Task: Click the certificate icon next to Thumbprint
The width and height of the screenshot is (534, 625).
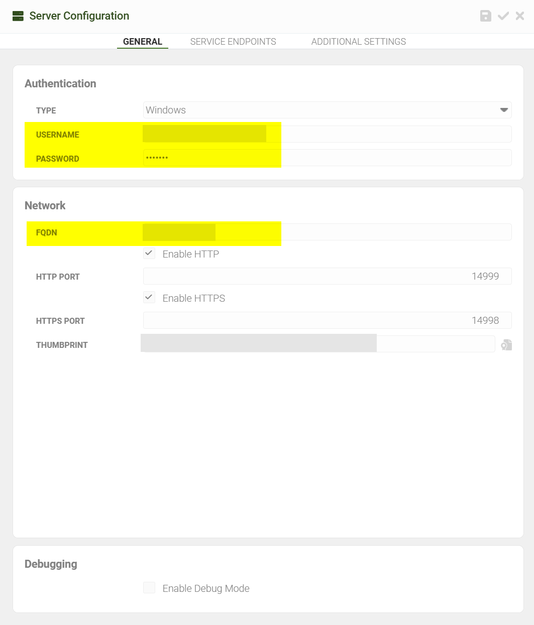Action: point(506,345)
